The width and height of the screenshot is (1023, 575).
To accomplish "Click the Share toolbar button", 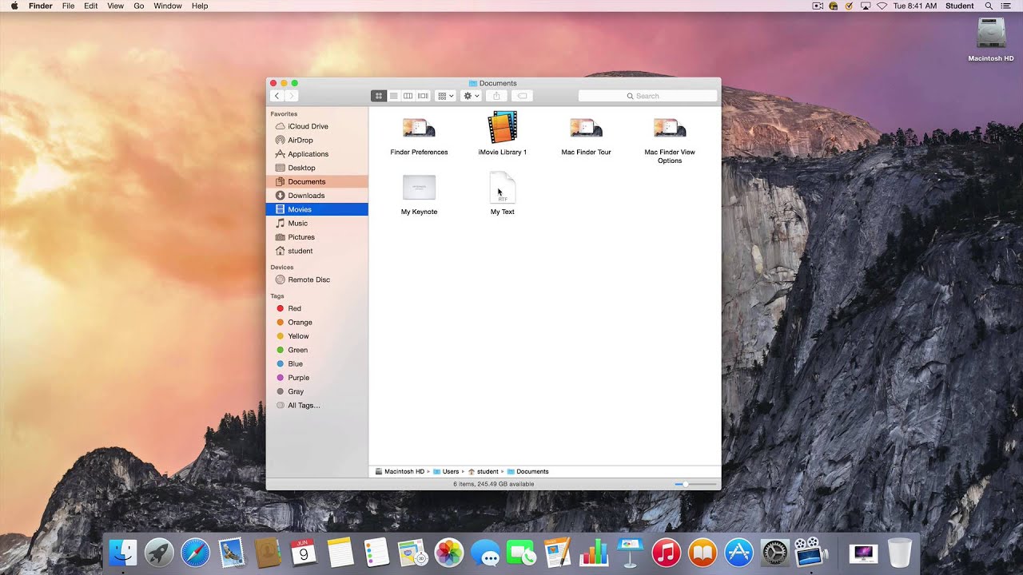I will coord(496,96).
